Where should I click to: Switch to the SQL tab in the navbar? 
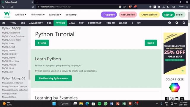(x=49, y=23)
